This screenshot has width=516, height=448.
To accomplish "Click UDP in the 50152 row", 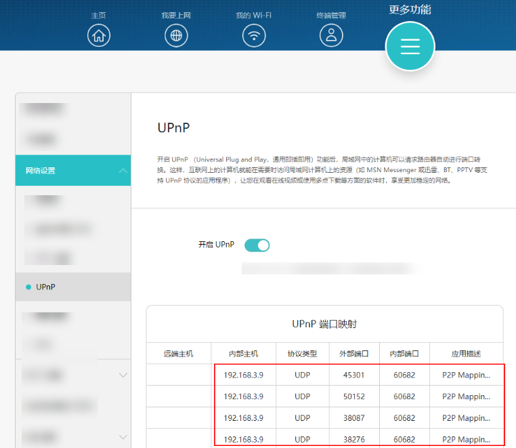I will (x=303, y=396).
